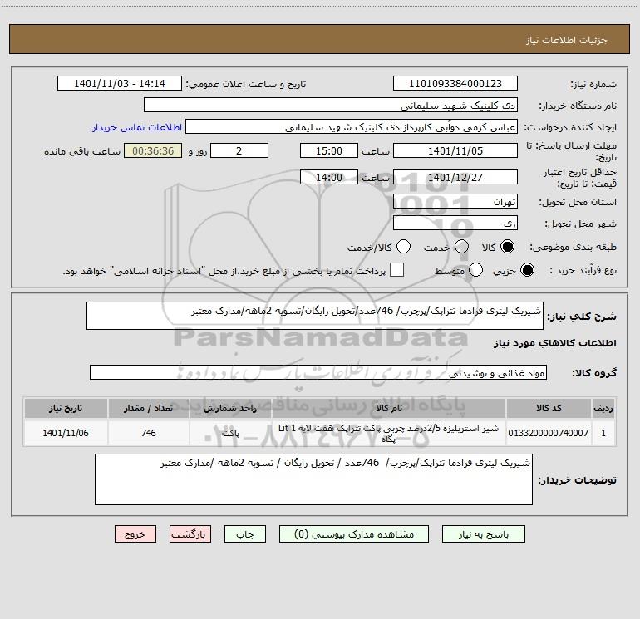Click price validity date 1401/12/27
This screenshot has height=619, width=640.
[455, 177]
